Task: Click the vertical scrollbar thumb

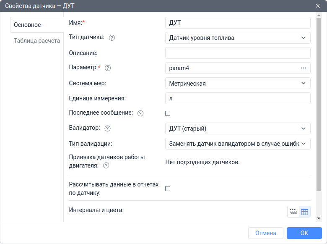Action: click(319, 105)
